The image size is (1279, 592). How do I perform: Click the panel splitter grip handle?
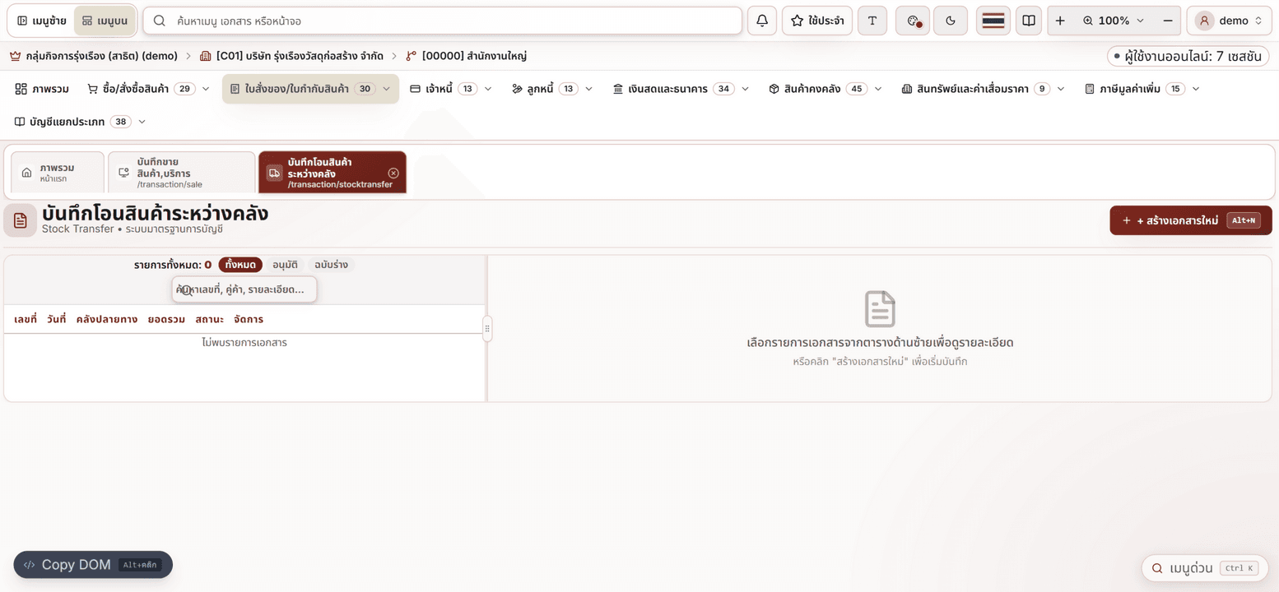pos(487,328)
